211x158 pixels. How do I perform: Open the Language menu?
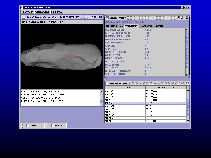click(x=56, y=12)
